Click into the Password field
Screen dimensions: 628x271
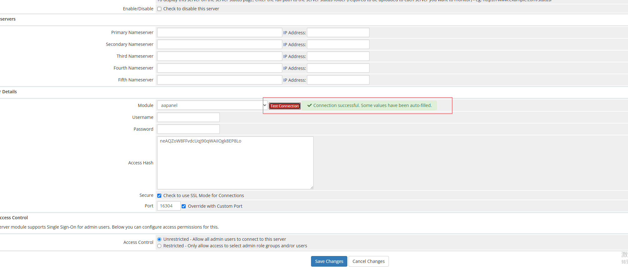coord(188,129)
